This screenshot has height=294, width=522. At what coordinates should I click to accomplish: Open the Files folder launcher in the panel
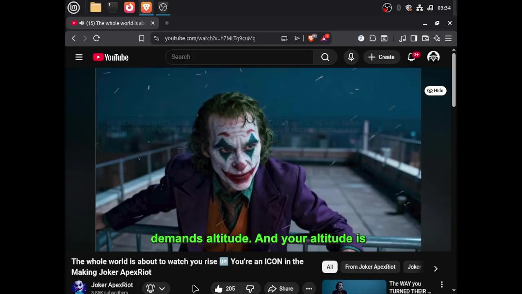96,7
